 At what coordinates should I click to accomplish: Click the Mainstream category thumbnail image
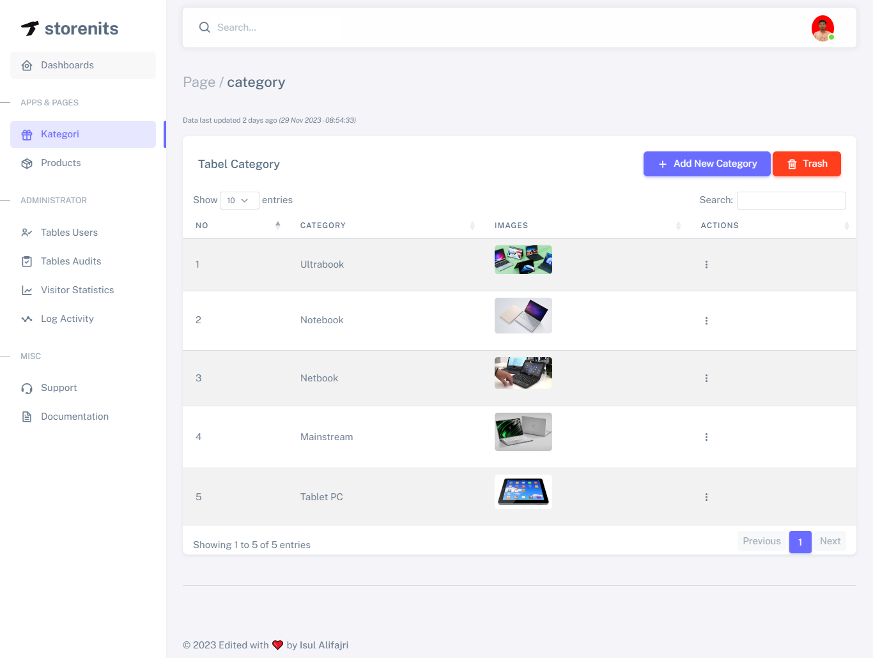coord(523,432)
